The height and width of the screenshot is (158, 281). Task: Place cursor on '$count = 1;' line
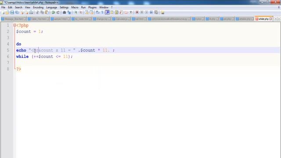point(29,32)
